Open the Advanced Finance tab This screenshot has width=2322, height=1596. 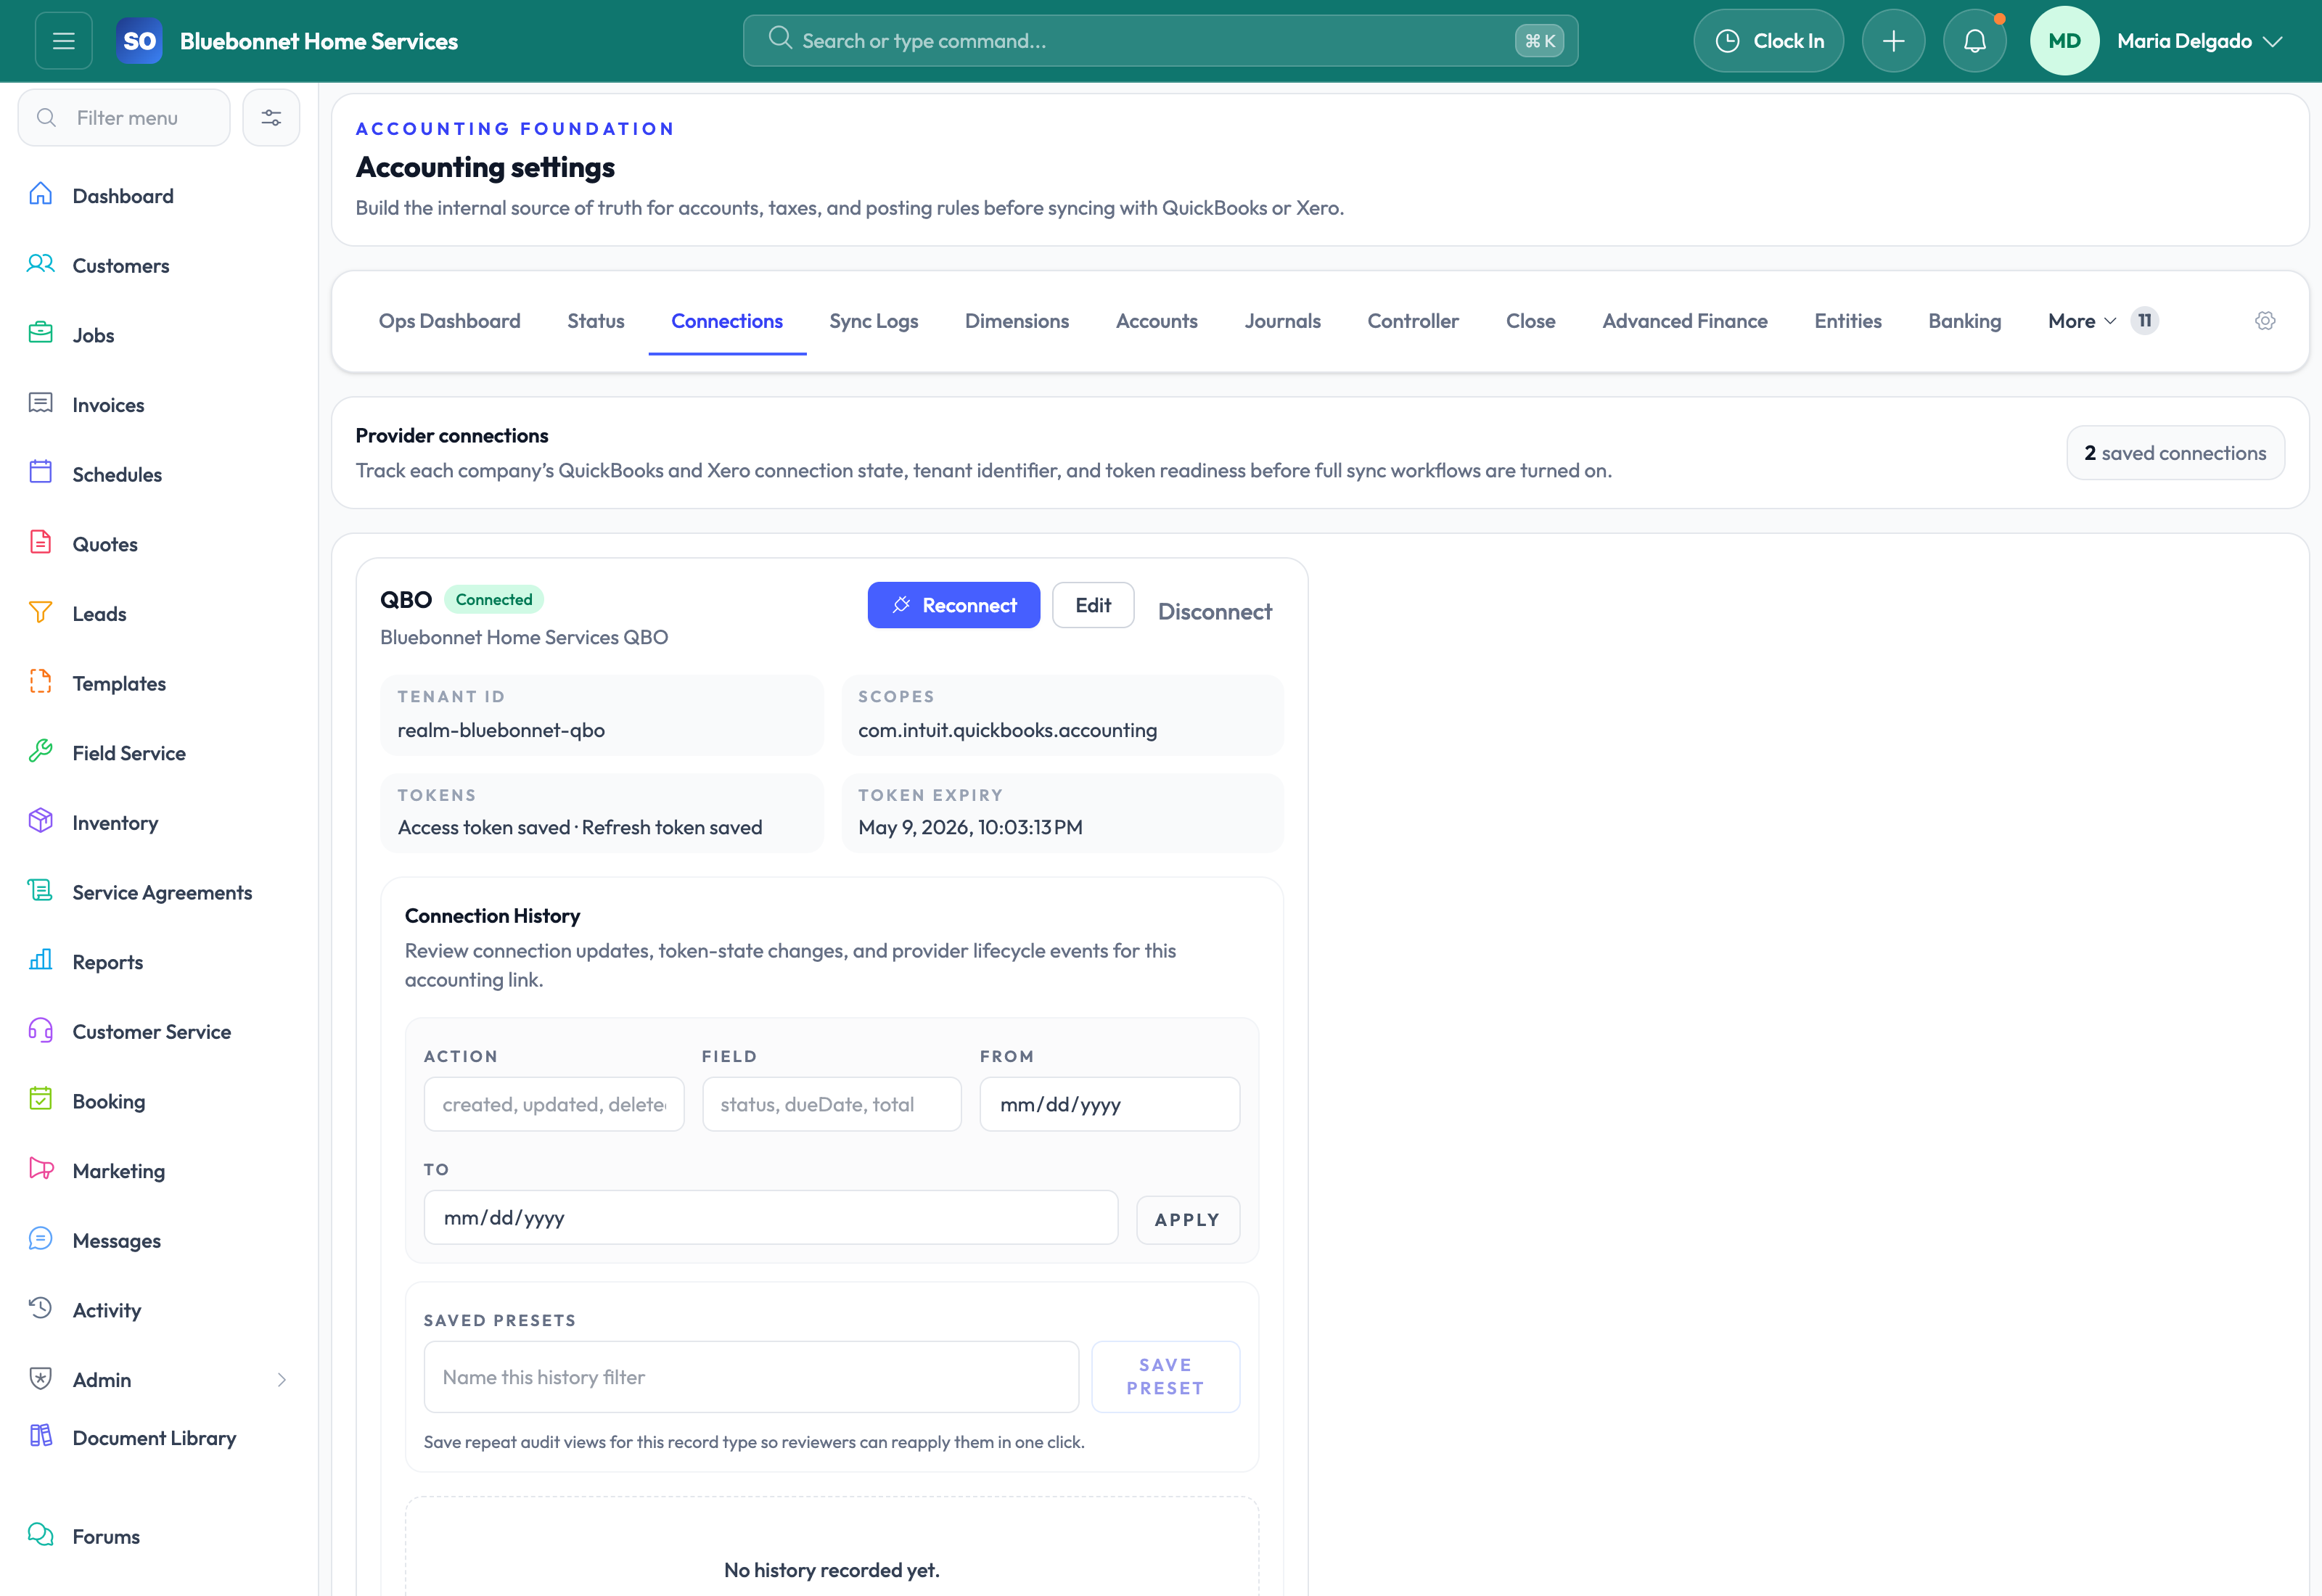[x=1685, y=321]
